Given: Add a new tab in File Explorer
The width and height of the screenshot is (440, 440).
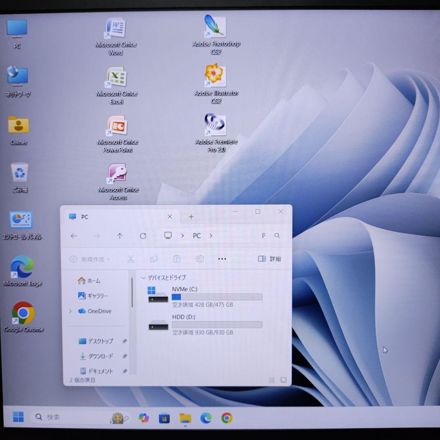Looking at the screenshot, I should [191, 217].
